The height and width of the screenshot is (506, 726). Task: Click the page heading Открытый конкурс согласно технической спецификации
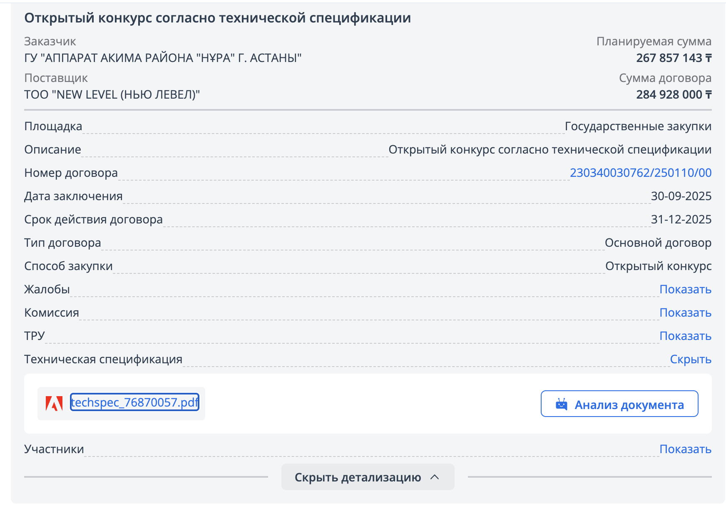[217, 18]
